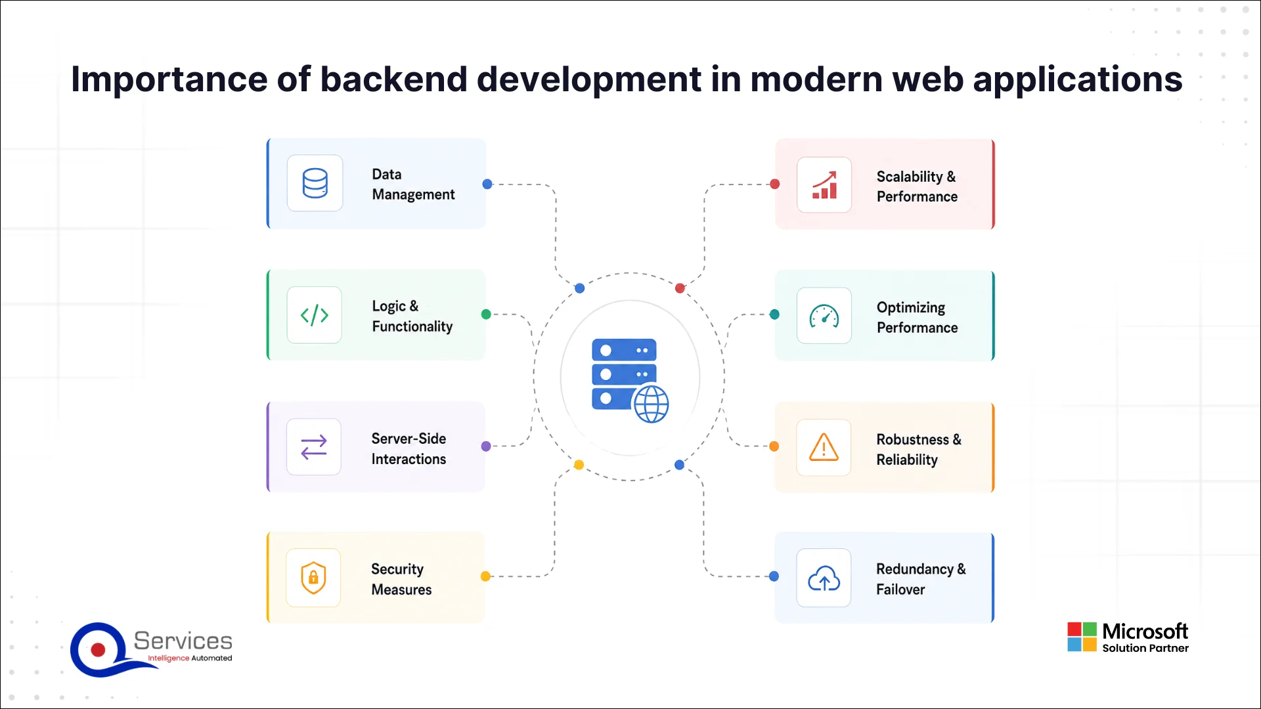Click the speedometer icon for Optimizing Performance
The height and width of the screenshot is (709, 1261).
coord(824,316)
